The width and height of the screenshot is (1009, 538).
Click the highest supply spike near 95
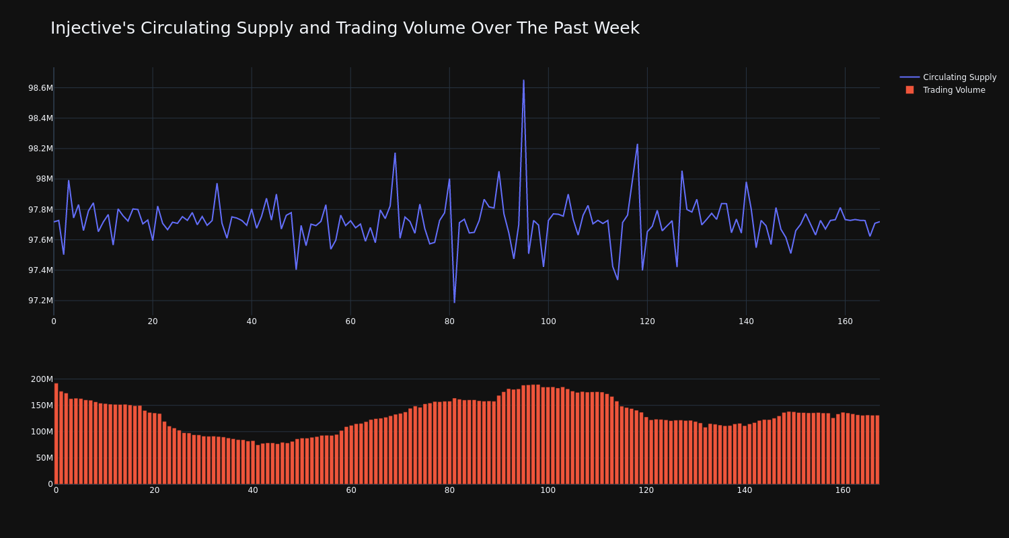pyautogui.click(x=523, y=81)
